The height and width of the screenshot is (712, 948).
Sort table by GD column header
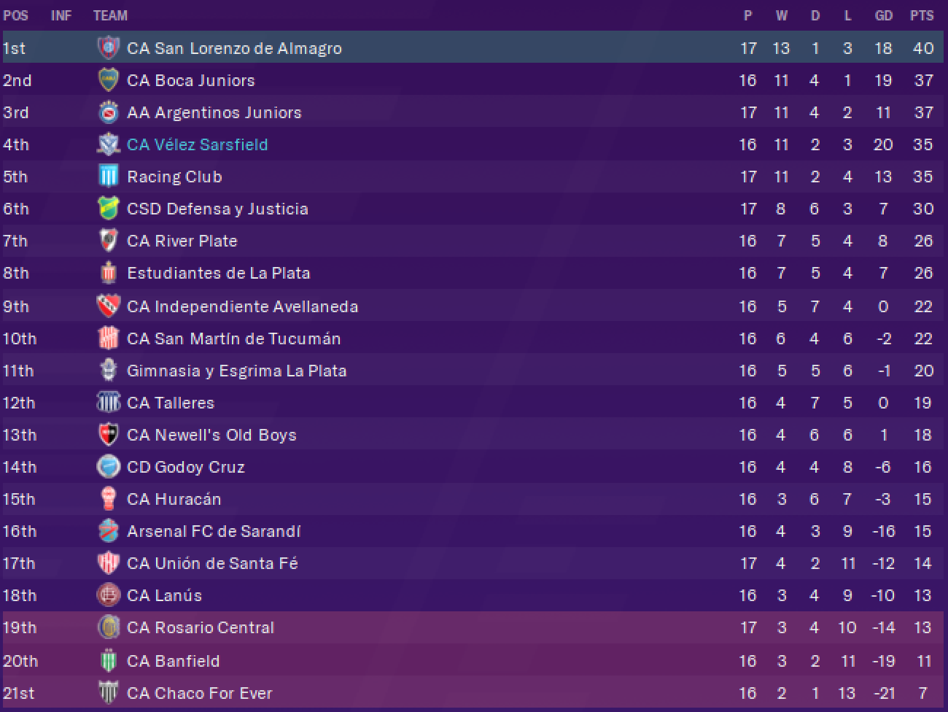pos(883,15)
